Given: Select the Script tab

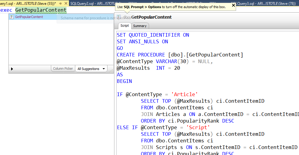Looking at the screenshot, I should 124,26.
